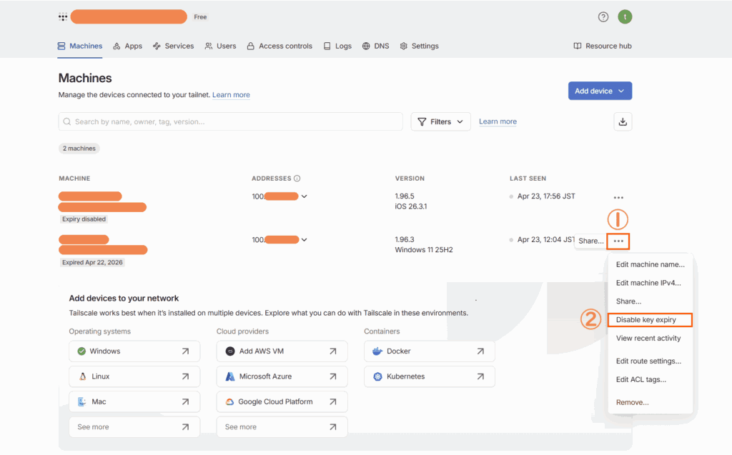Expand the Add device dropdown button
Screen dimensions: 732x455
point(600,91)
